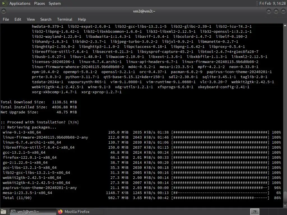Click 'vlc-3.0.20-7' in the package list
The width and height of the screenshot is (287, 215).
pyautogui.click(x=213, y=82)
